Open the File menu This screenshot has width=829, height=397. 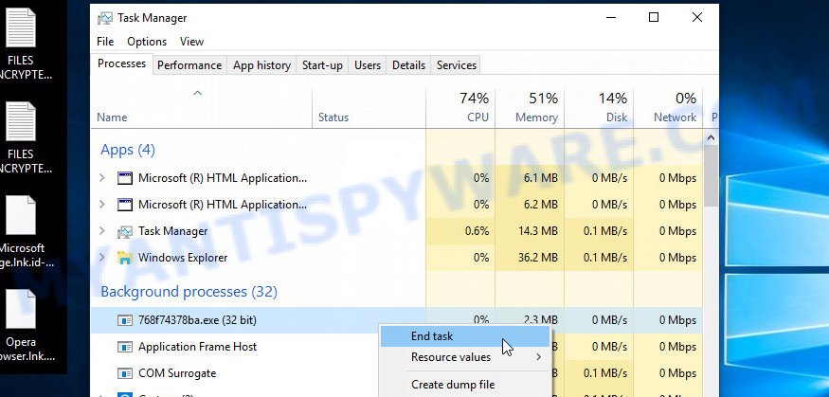click(x=105, y=42)
